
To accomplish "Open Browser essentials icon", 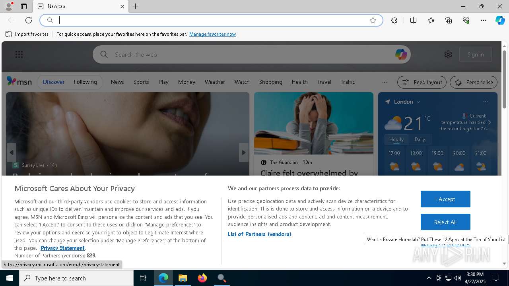I will (466, 20).
